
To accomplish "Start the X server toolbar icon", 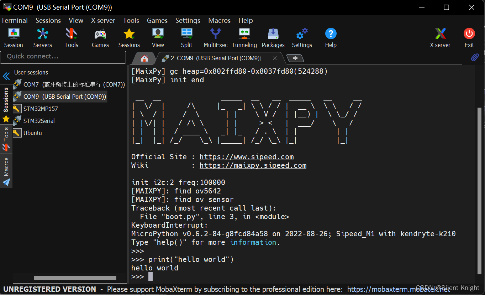I will tap(440, 38).
